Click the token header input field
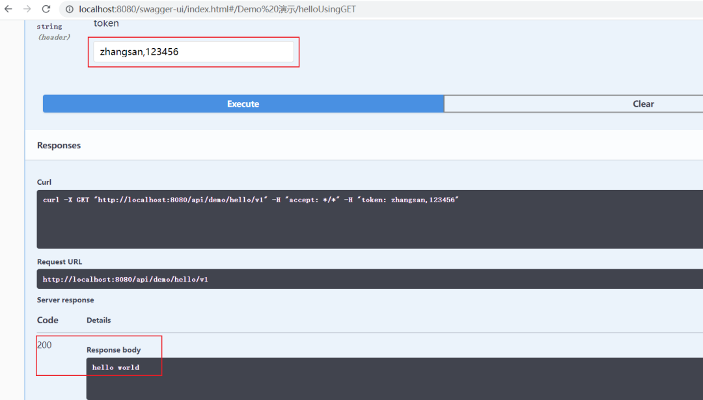The height and width of the screenshot is (400, 703). click(x=193, y=52)
